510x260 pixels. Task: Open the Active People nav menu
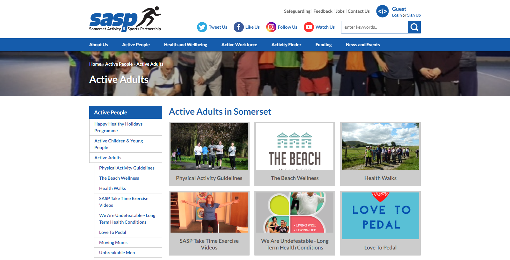[x=136, y=45]
